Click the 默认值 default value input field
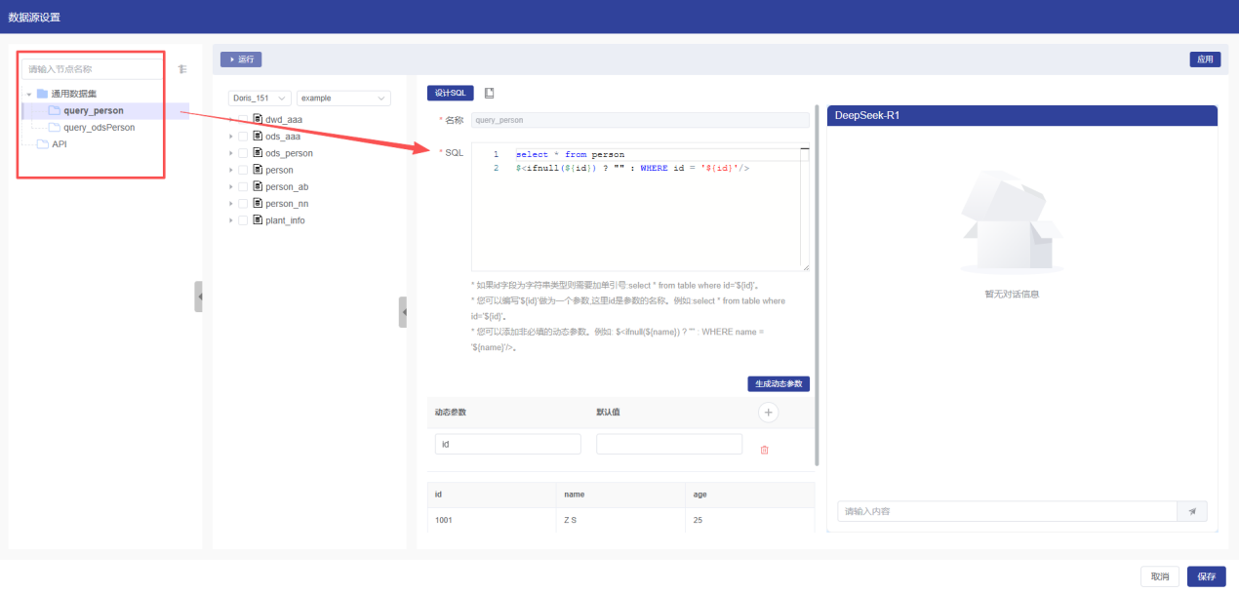 pyautogui.click(x=668, y=444)
